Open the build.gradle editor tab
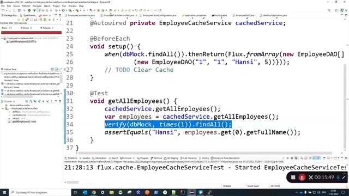This screenshot has width=349, height=196. [x=219, y=15]
